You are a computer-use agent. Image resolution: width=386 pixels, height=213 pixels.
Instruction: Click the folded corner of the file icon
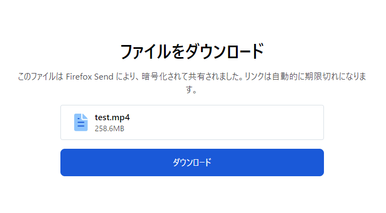tap(85, 116)
